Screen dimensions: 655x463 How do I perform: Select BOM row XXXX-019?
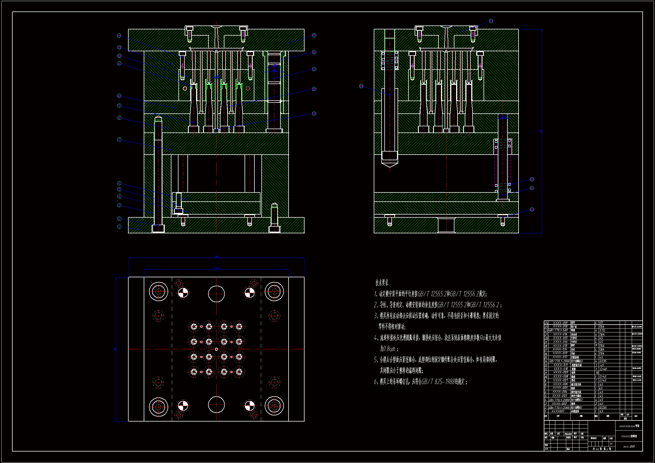point(560,323)
